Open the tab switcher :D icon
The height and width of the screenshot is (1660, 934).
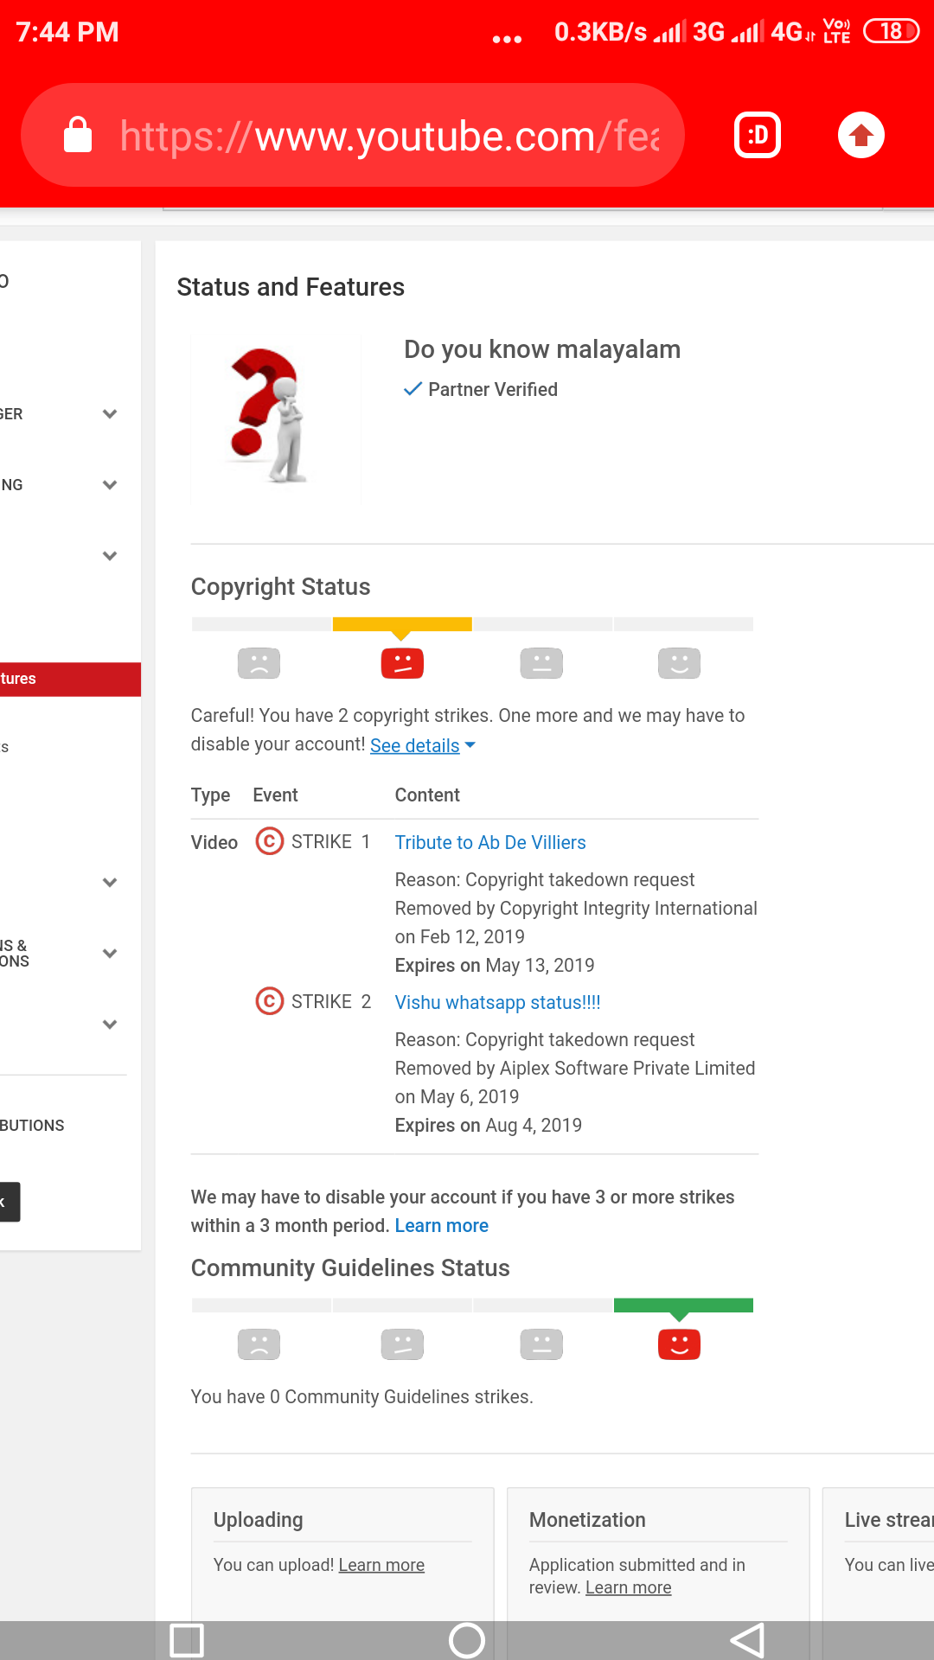(x=758, y=136)
